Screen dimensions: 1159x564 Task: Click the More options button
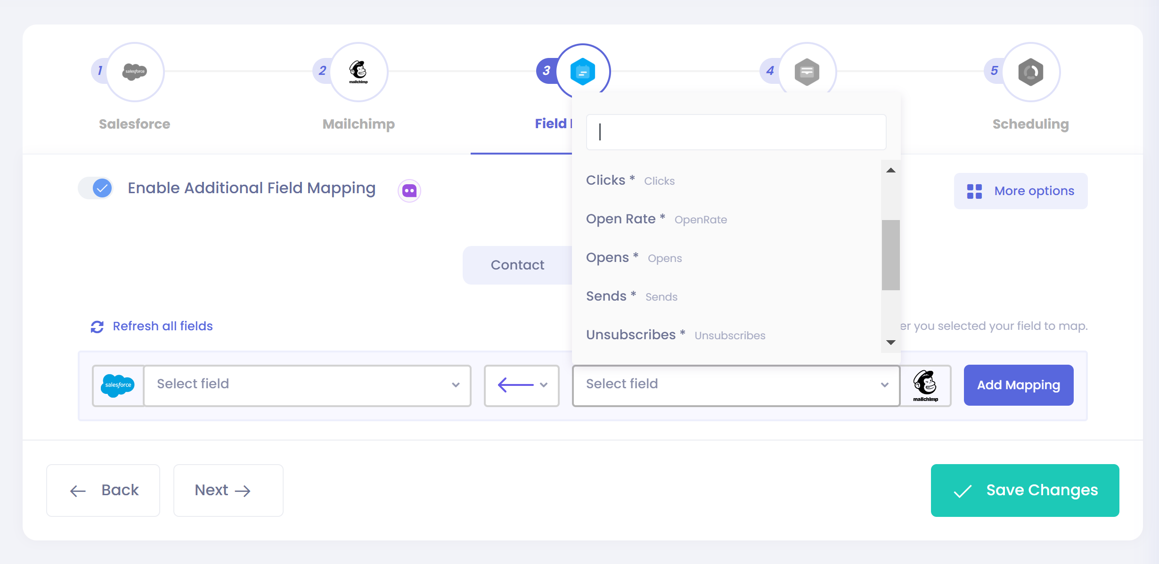click(1020, 191)
